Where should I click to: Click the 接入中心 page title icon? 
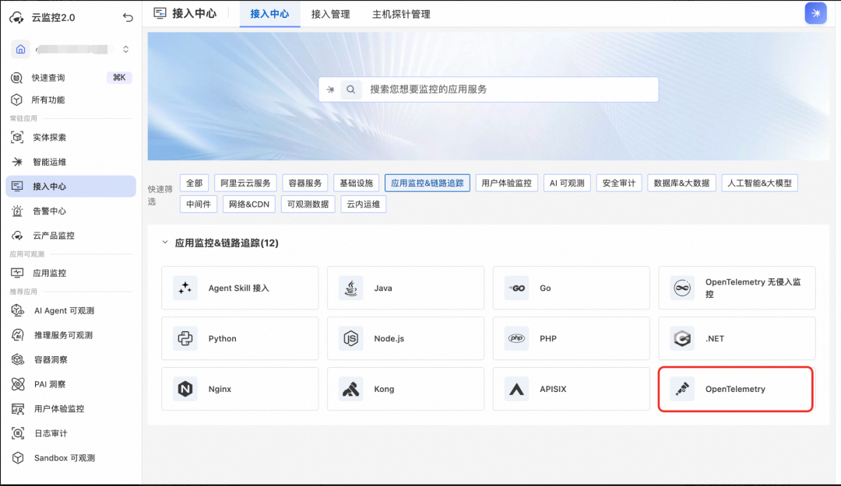(x=160, y=13)
